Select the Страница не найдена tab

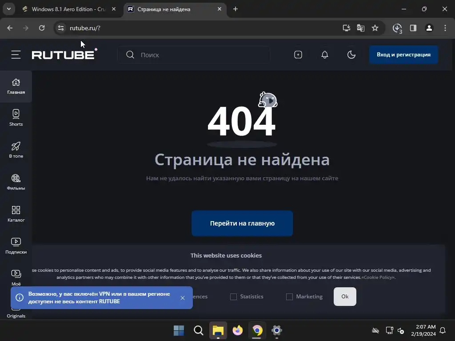coord(175,9)
